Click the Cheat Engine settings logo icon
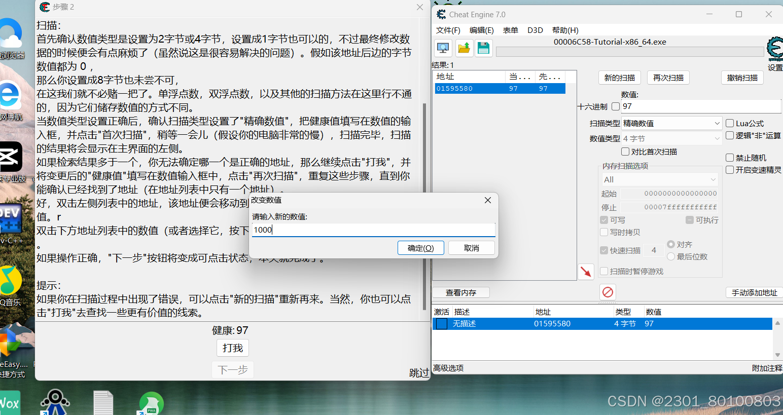This screenshot has height=415, width=783. (775, 49)
